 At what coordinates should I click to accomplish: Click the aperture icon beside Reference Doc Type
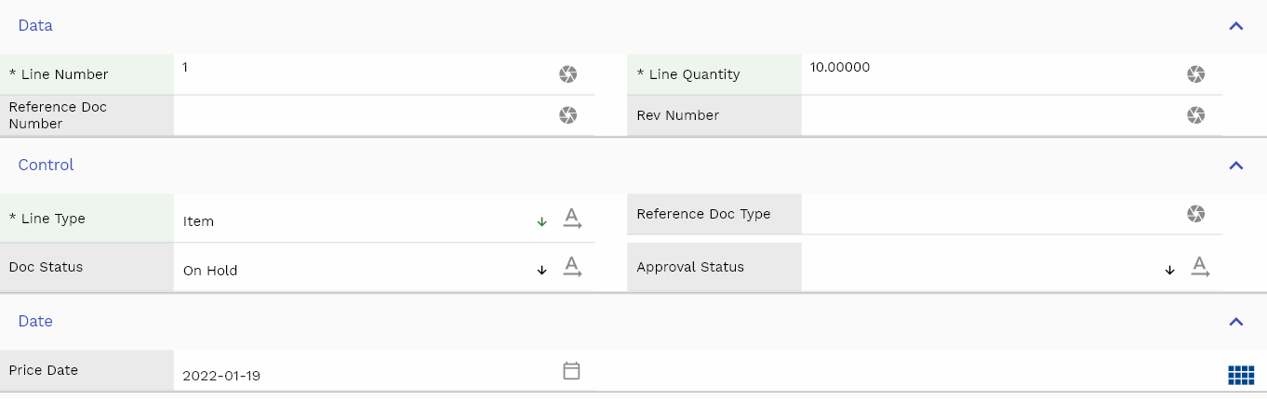1195,214
